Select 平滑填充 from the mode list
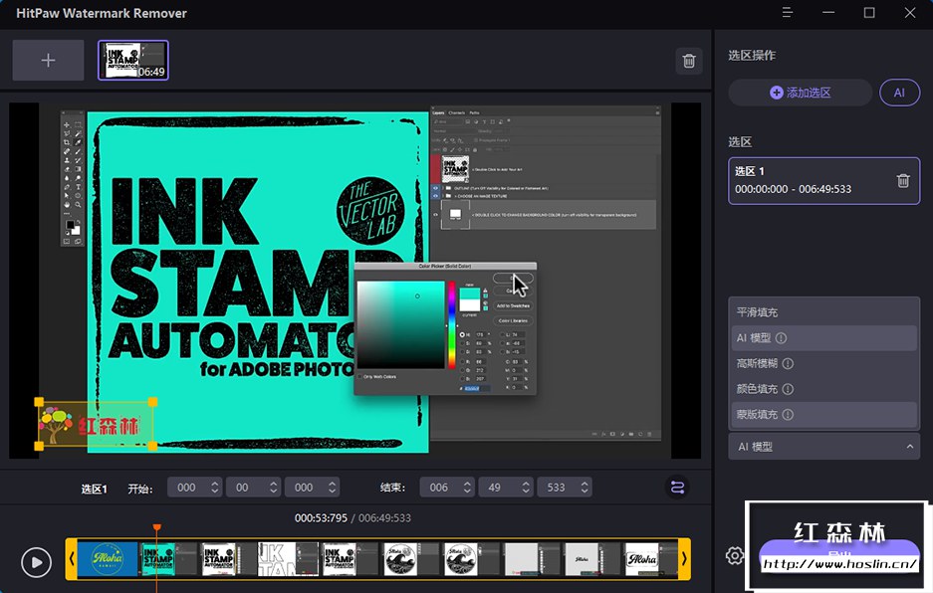The height and width of the screenshot is (593, 933). click(758, 312)
